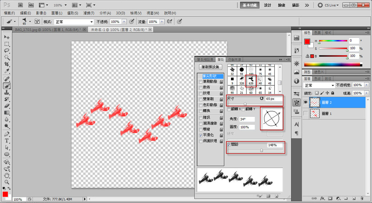Uncheck the 平滑化 checkbox
372x203 pixels.
pyautogui.click(x=201, y=135)
